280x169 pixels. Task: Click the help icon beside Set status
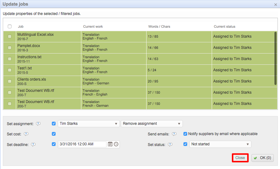click(169, 144)
